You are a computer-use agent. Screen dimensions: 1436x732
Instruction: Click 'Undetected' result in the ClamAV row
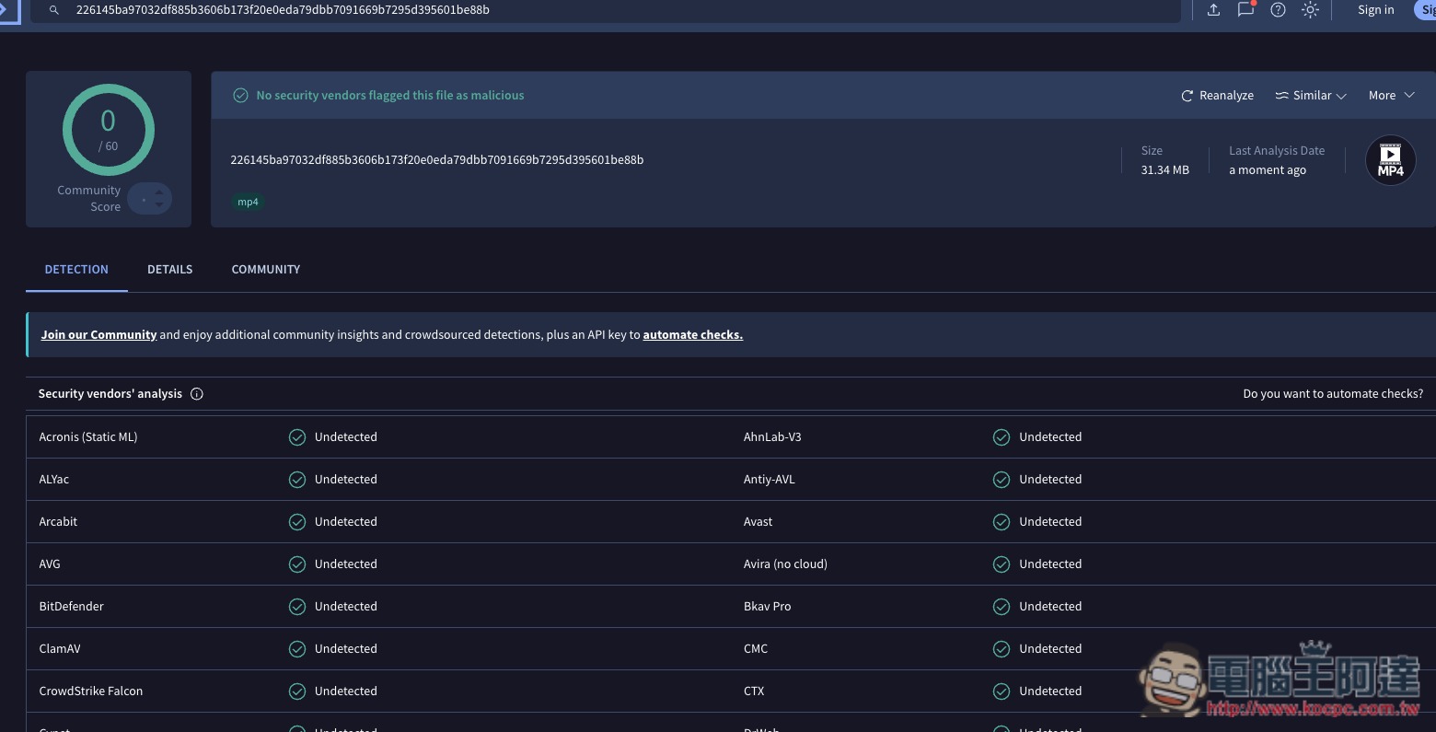pyautogui.click(x=346, y=649)
